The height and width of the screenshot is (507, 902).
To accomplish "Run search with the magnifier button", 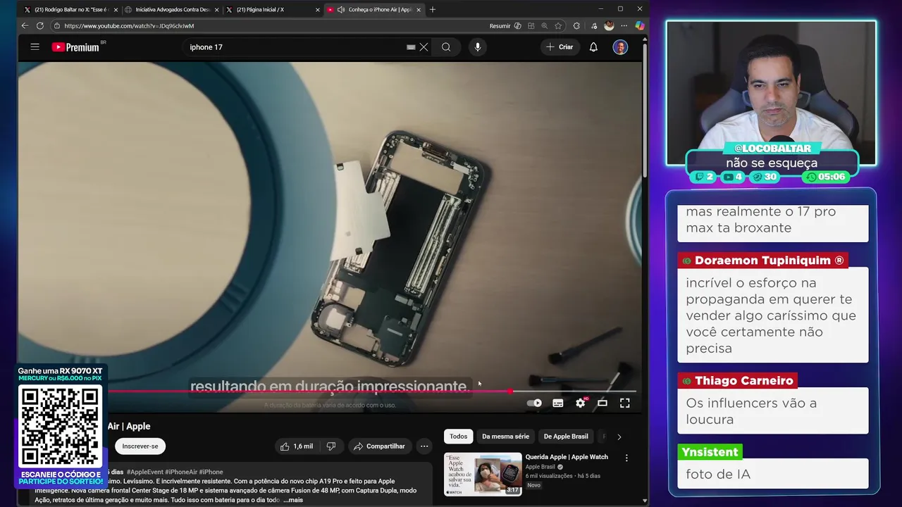I will 446,47.
